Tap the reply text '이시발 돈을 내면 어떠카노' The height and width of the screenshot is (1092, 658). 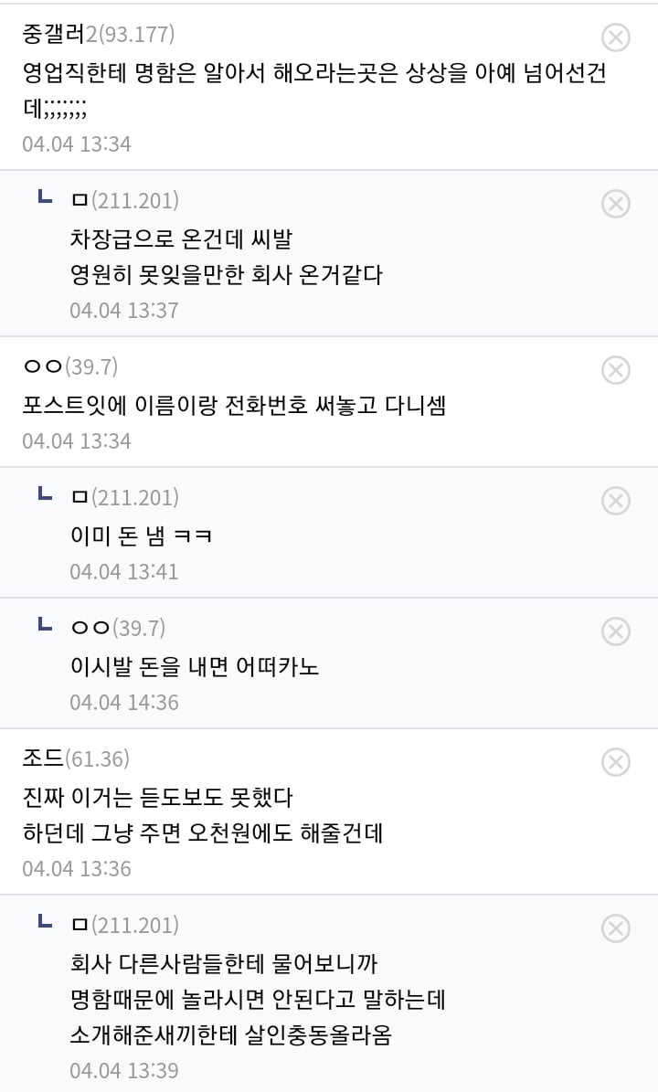[195, 666]
